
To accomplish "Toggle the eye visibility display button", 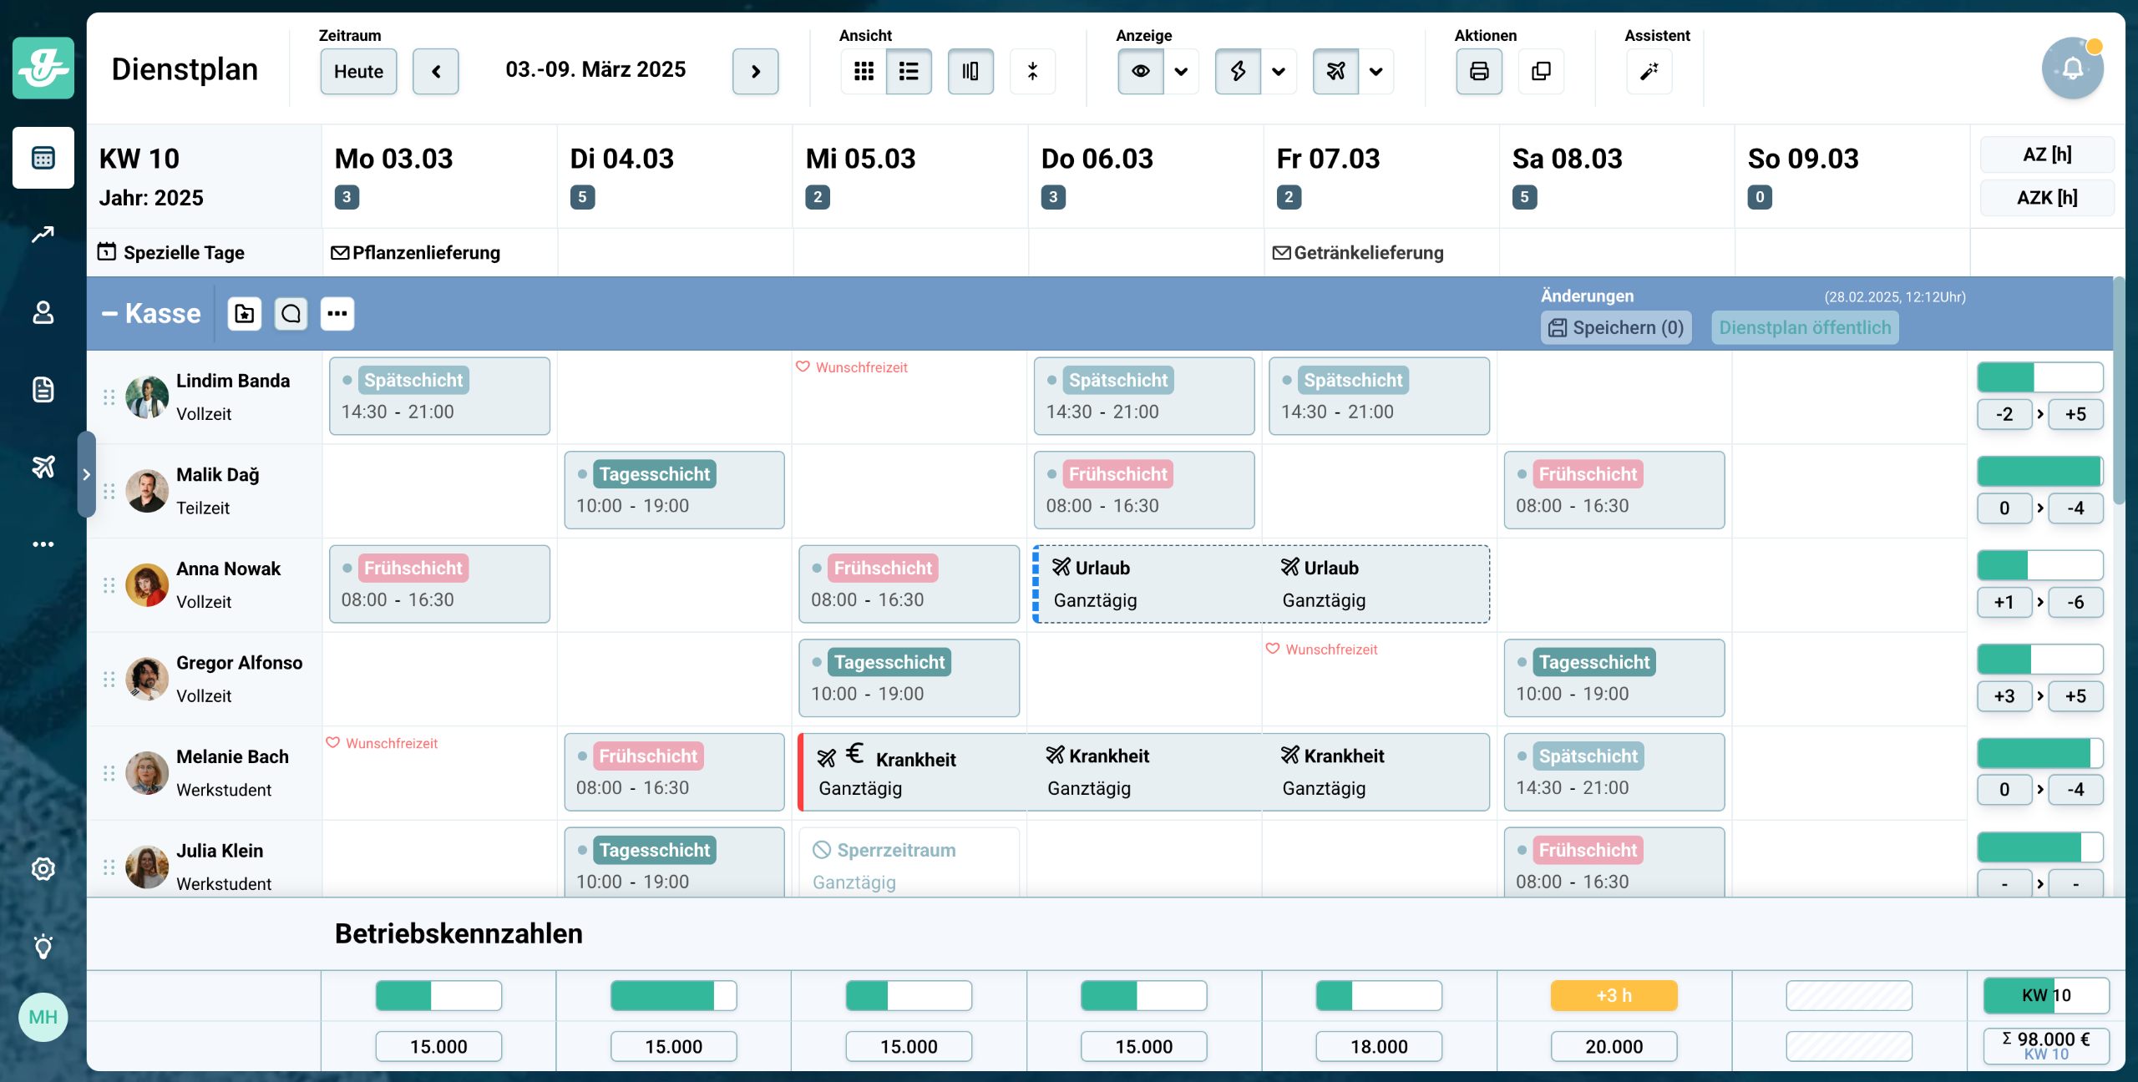I will 1140,71.
